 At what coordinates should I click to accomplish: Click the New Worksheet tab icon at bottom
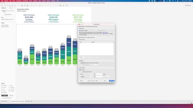[26, 101]
